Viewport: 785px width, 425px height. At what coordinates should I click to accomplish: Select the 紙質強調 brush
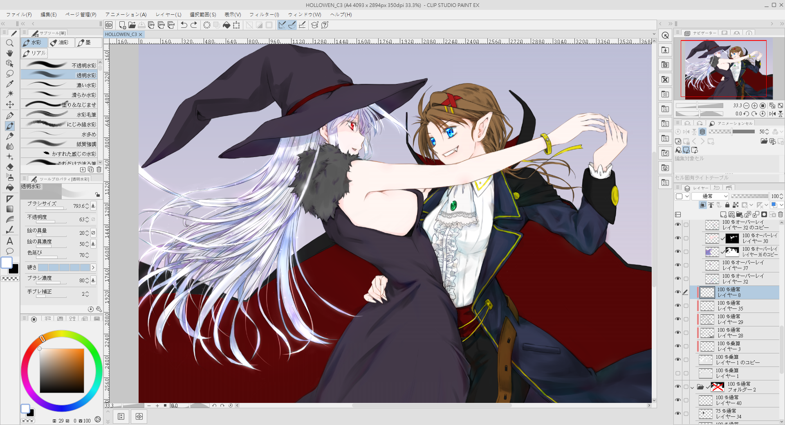tap(59, 144)
